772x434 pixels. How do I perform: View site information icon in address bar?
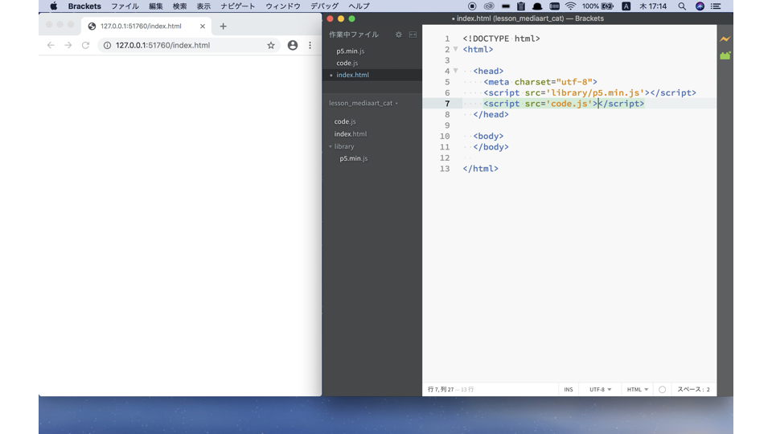click(107, 45)
